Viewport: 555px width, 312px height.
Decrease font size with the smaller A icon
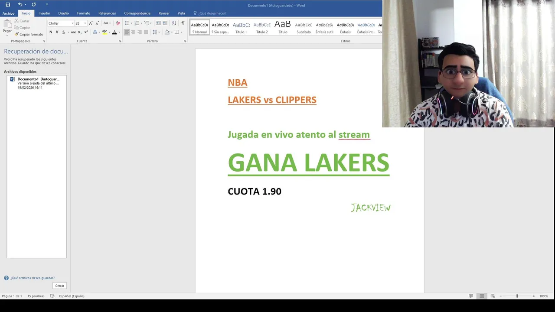coord(97,23)
